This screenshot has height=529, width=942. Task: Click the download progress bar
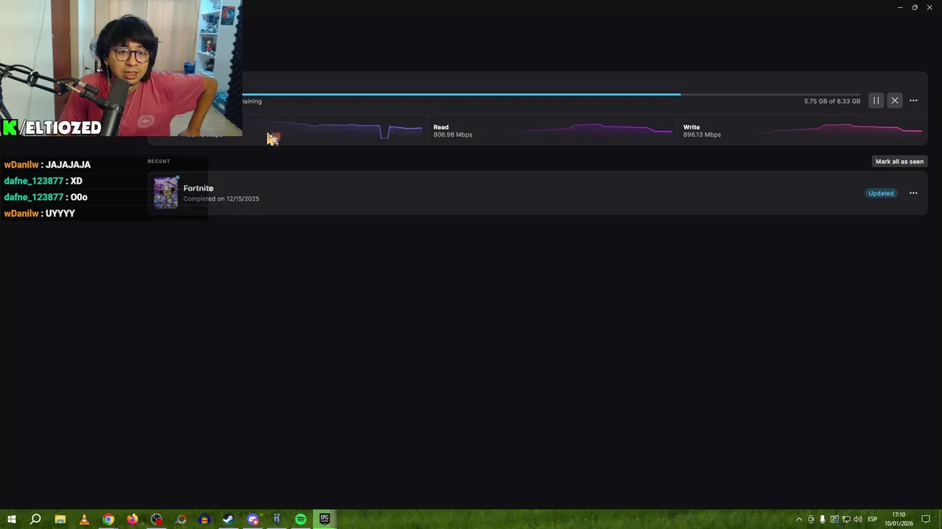tap(550, 94)
